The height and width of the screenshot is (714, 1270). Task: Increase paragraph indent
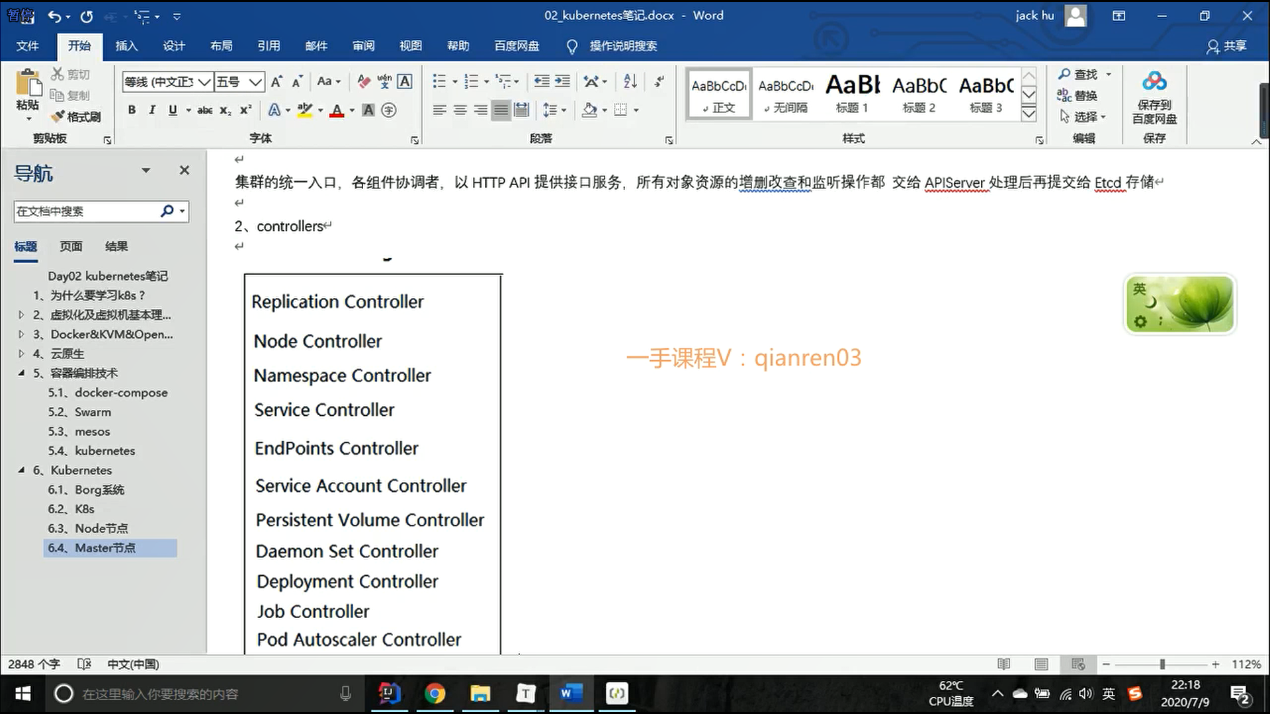(x=562, y=81)
